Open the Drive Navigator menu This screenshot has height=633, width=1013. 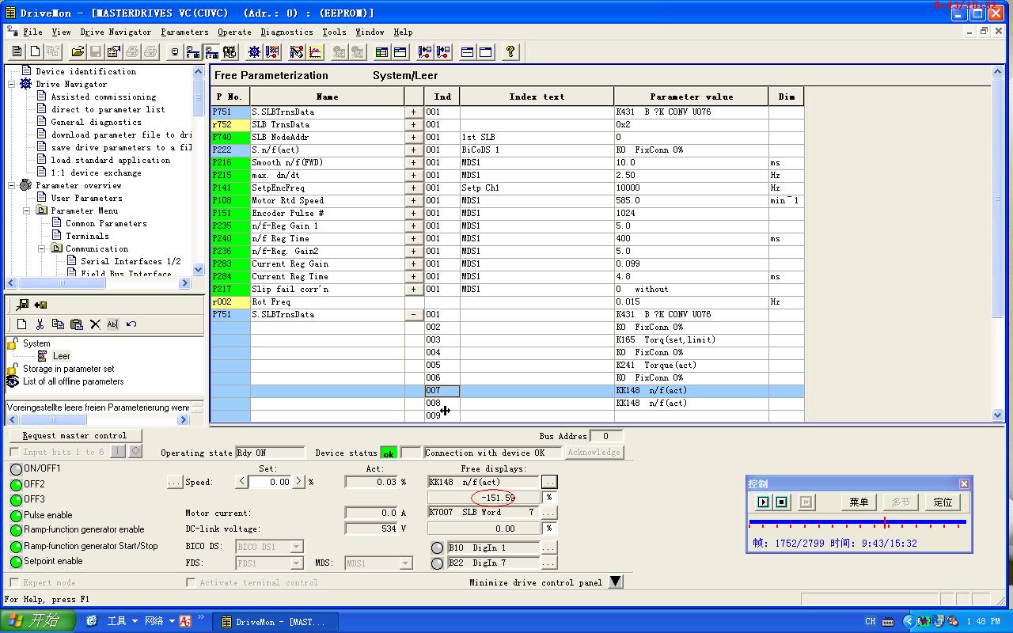(x=116, y=32)
